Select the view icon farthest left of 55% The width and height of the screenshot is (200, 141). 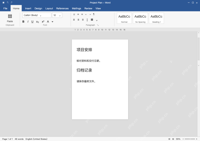click(169, 139)
